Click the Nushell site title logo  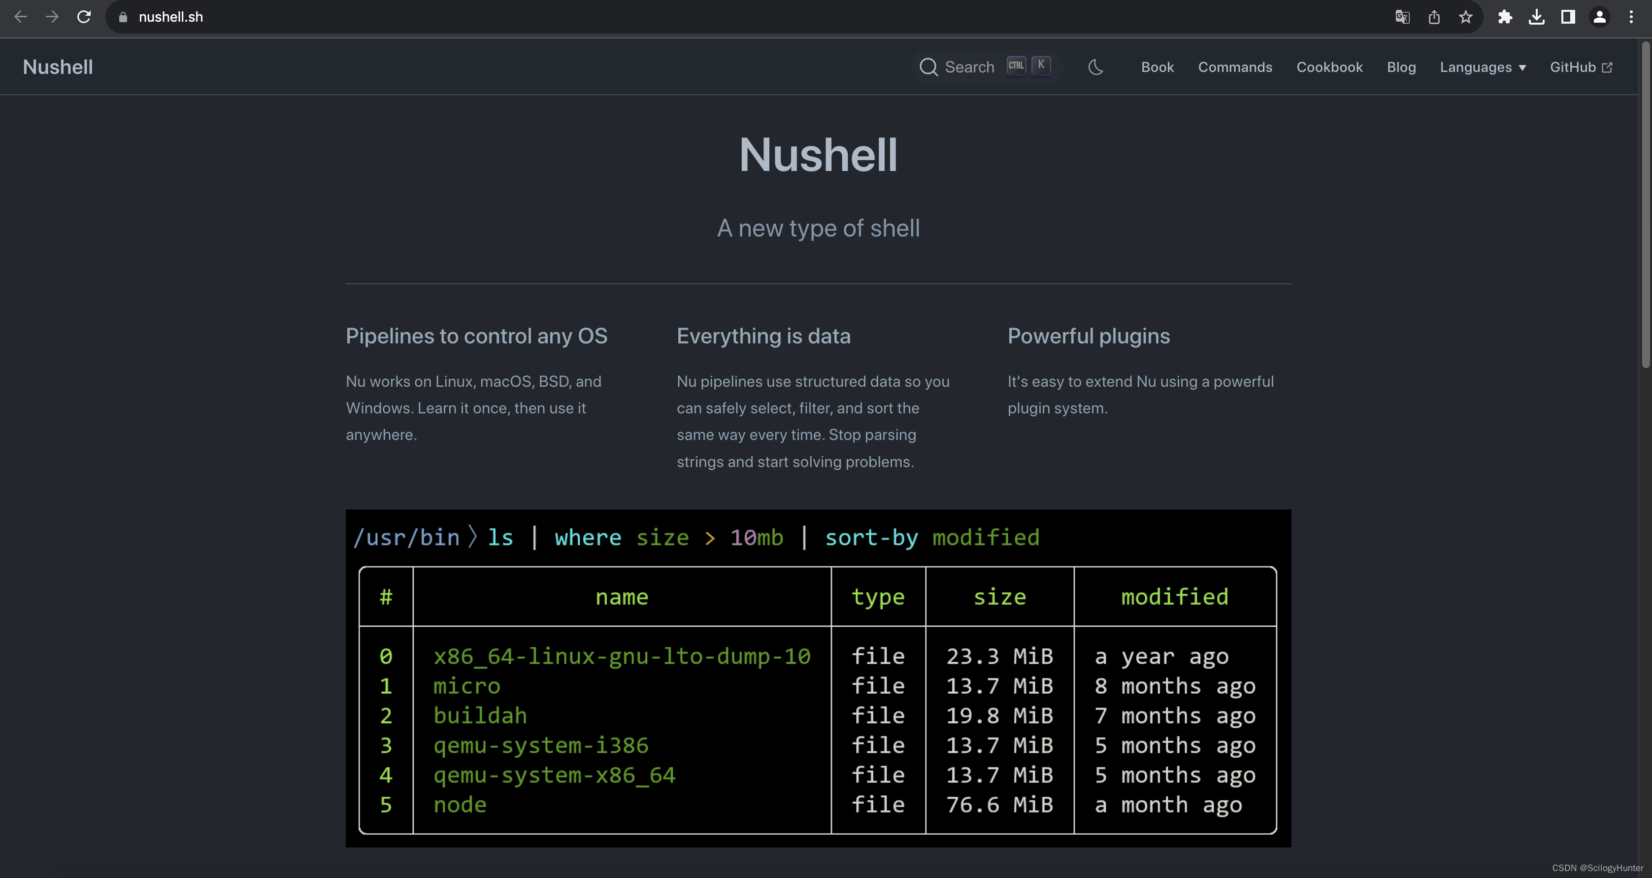point(58,67)
